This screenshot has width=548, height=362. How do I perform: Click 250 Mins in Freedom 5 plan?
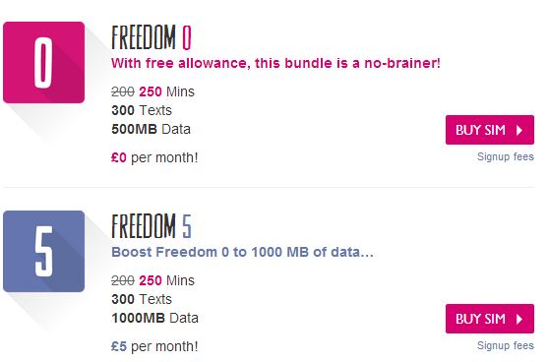166,280
